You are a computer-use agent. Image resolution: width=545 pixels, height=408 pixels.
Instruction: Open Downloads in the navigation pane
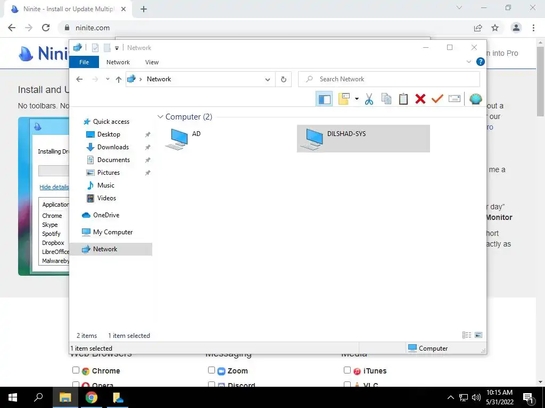pos(113,147)
